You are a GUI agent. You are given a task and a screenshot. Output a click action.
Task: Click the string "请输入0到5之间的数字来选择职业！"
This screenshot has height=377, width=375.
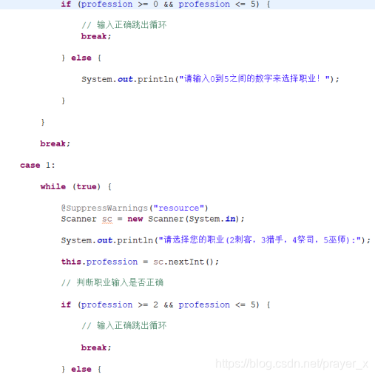click(x=254, y=79)
